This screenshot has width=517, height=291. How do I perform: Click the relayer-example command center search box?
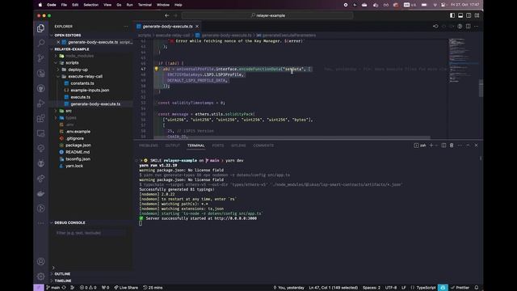(267, 15)
